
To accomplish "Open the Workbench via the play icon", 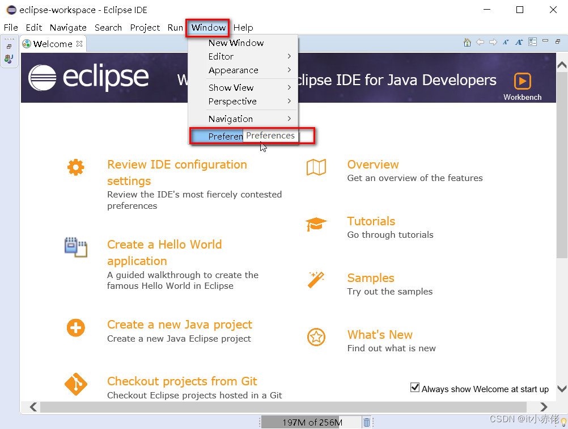I will (522, 81).
